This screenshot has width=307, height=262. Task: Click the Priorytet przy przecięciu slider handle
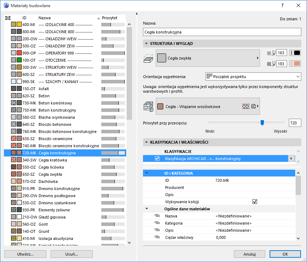[262, 123]
